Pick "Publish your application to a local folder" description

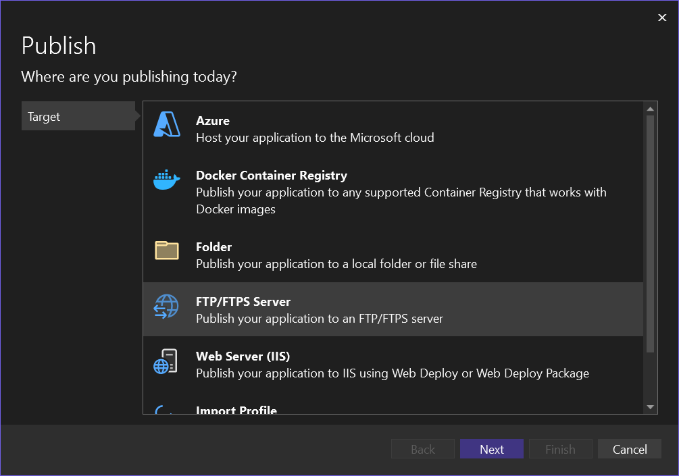click(336, 264)
